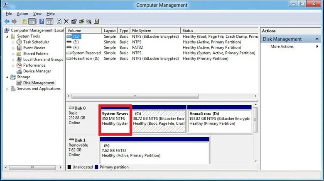The width and height of the screenshot is (324, 181).
Task: Click the drive icon of volume (F:) row
Action: point(69,47)
